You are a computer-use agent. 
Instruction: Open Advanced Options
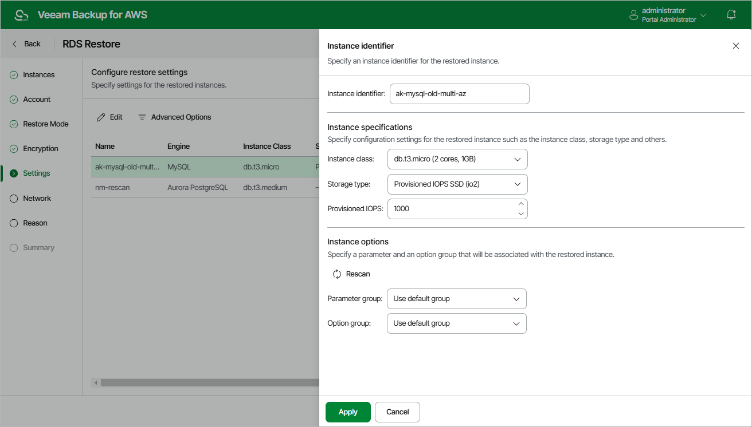tap(175, 117)
